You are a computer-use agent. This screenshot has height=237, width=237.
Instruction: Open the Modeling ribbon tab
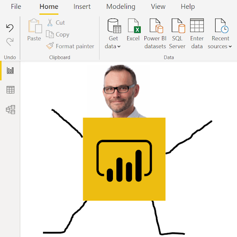click(121, 6)
